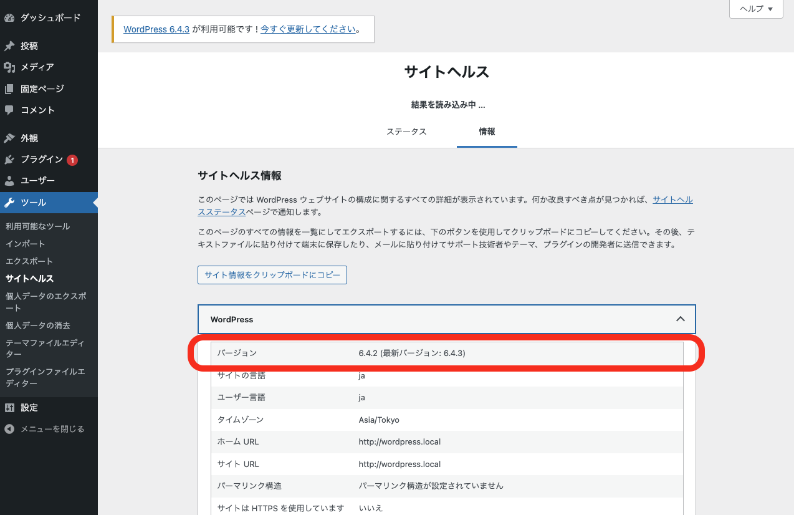Open the エクスポート submenu item

coord(29,261)
